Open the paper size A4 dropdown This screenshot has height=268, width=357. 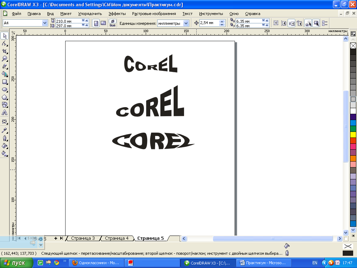(45, 23)
